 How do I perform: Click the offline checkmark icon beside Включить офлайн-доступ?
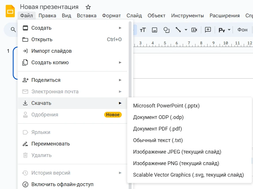pos(25,184)
